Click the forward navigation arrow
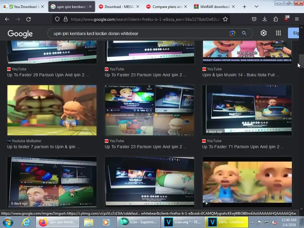The height and width of the screenshot is (228, 304). 18,19
